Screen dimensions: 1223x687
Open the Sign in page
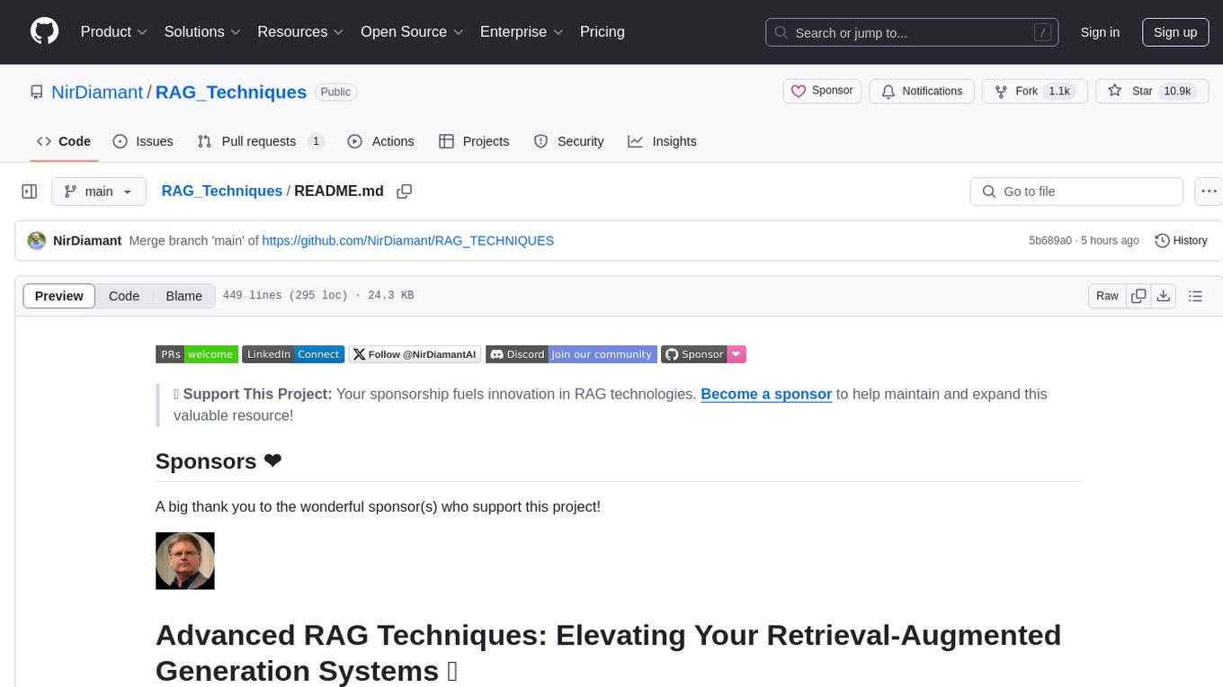(1100, 32)
